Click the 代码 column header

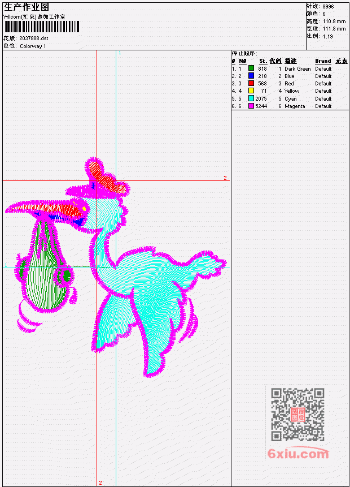[275, 61]
